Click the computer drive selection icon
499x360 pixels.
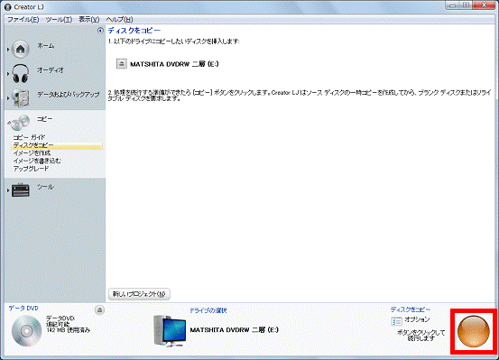click(x=170, y=331)
